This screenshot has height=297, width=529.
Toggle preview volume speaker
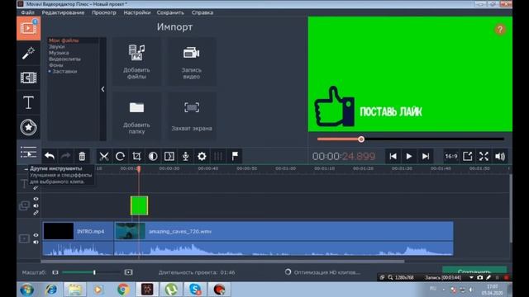pyautogui.click(x=500, y=156)
